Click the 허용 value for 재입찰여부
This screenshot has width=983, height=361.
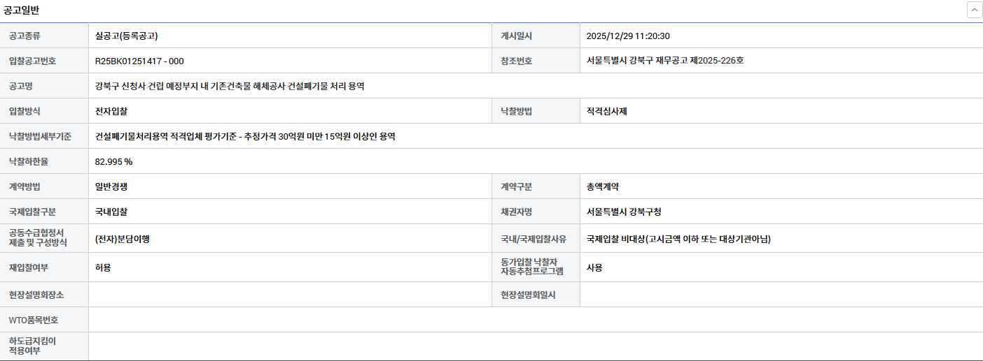(x=103, y=267)
